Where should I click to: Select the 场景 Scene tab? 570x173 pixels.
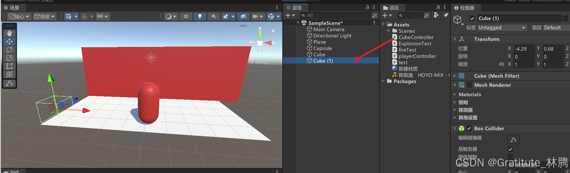point(12,8)
